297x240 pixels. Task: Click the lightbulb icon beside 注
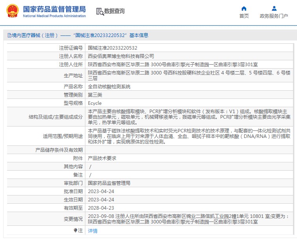(x=76, y=230)
